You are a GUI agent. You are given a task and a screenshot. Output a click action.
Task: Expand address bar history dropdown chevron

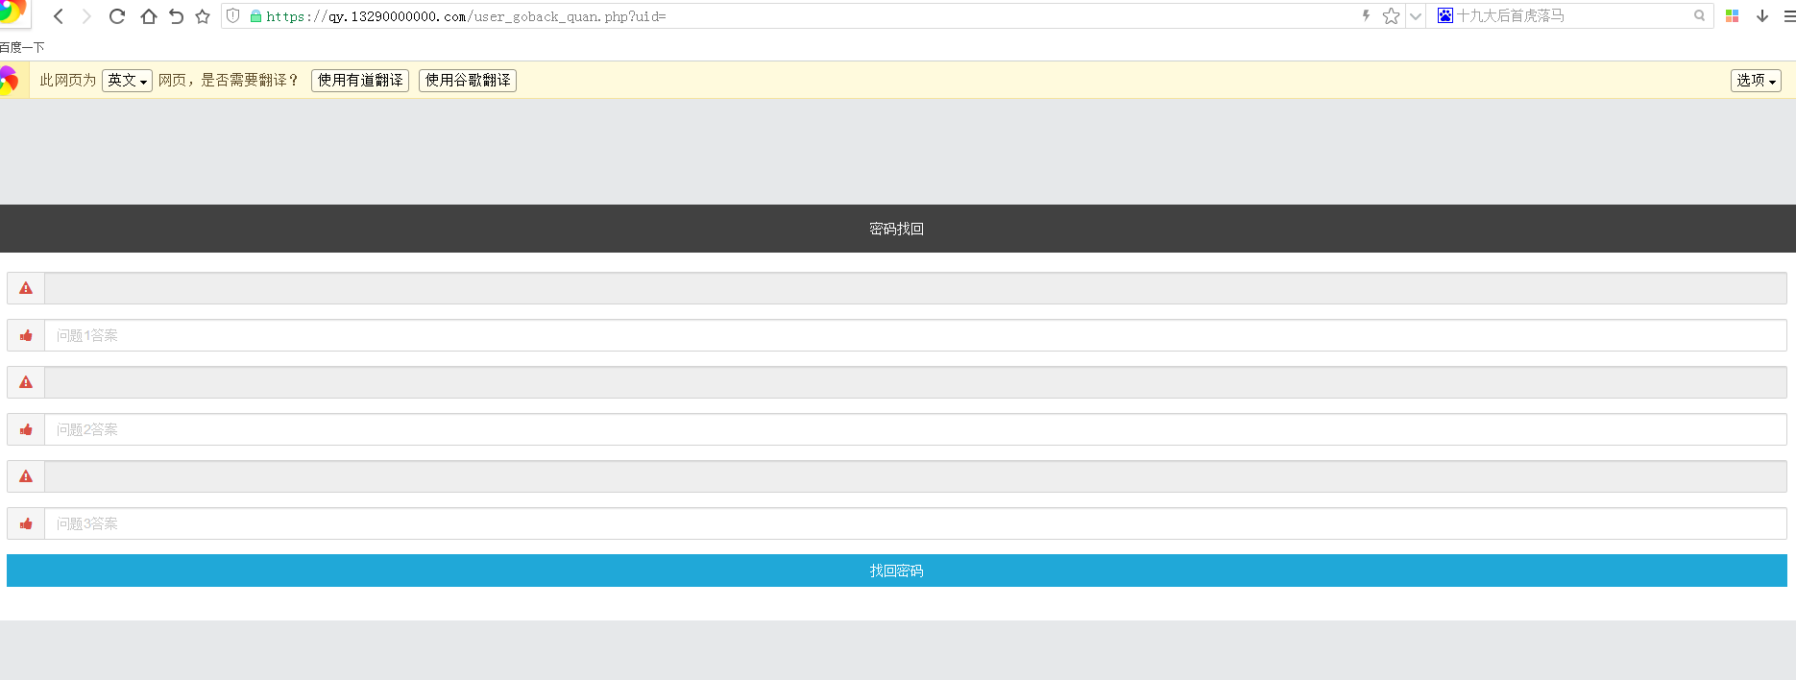pos(1416,16)
